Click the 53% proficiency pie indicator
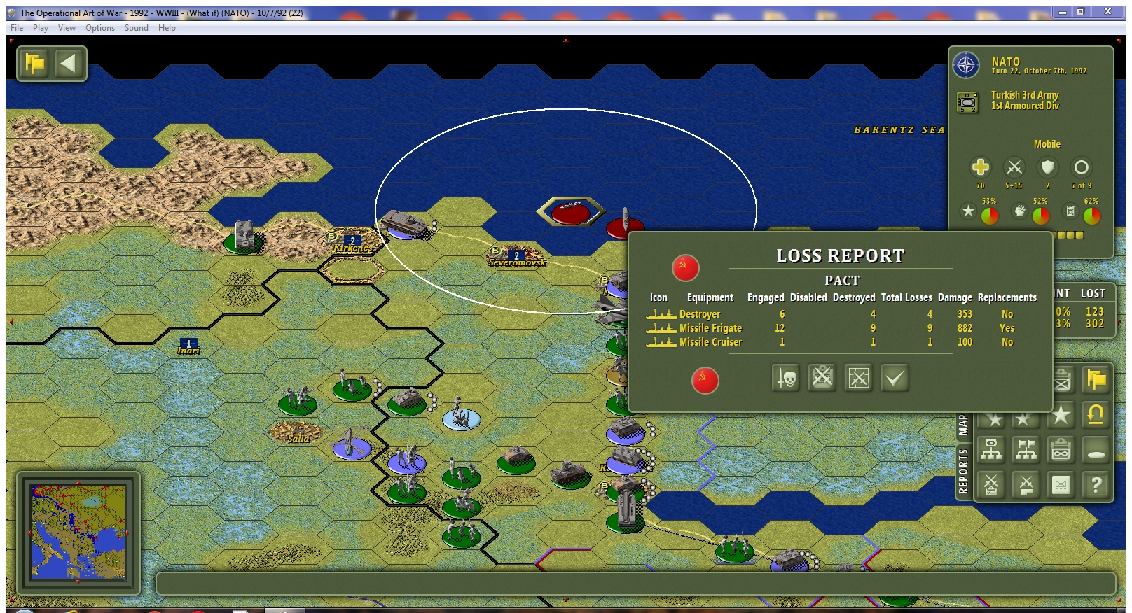 [989, 216]
